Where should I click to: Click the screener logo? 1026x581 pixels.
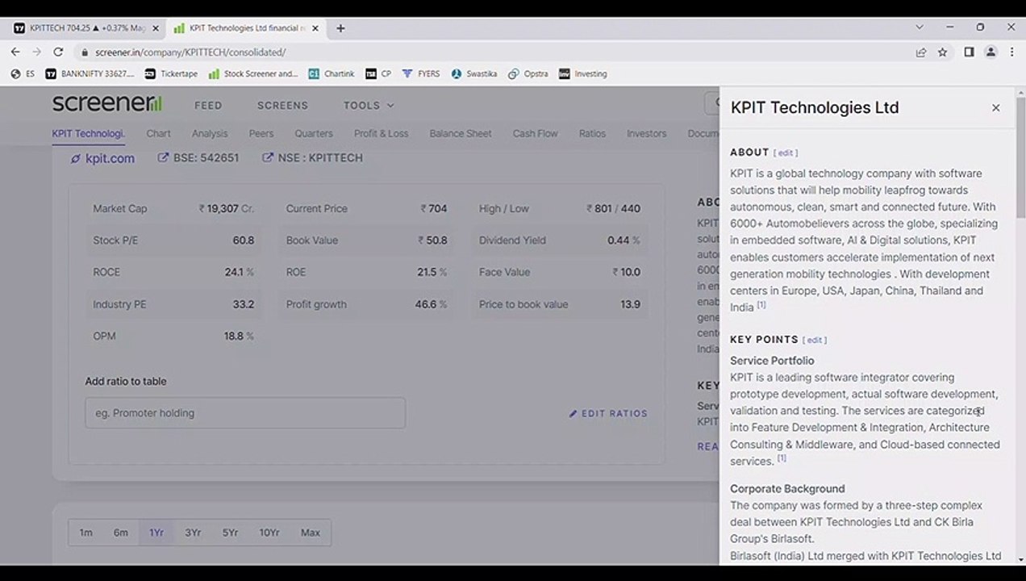coord(107,103)
